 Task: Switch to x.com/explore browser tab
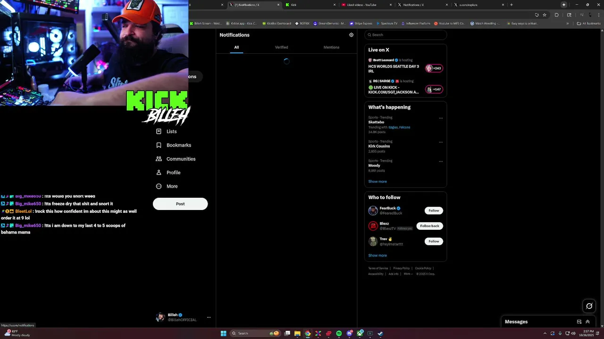pos(479,5)
